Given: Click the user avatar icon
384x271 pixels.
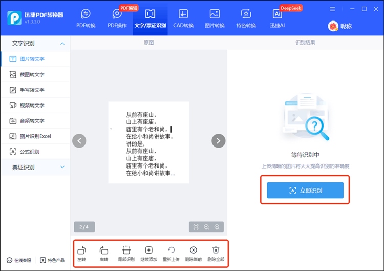Looking at the screenshot, I should point(333,26).
